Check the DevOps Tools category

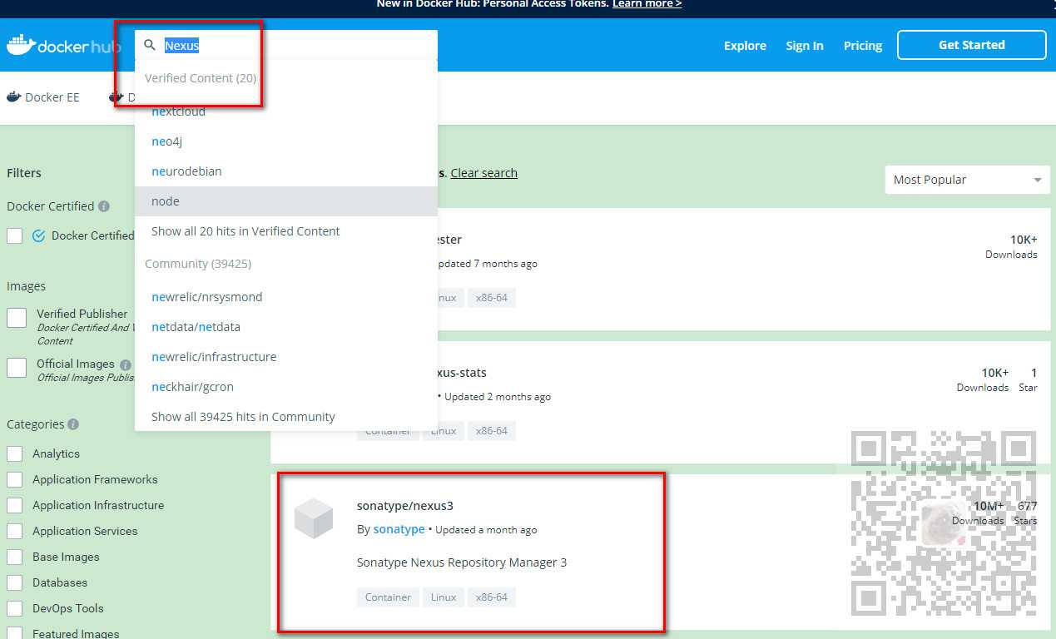pyautogui.click(x=14, y=608)
